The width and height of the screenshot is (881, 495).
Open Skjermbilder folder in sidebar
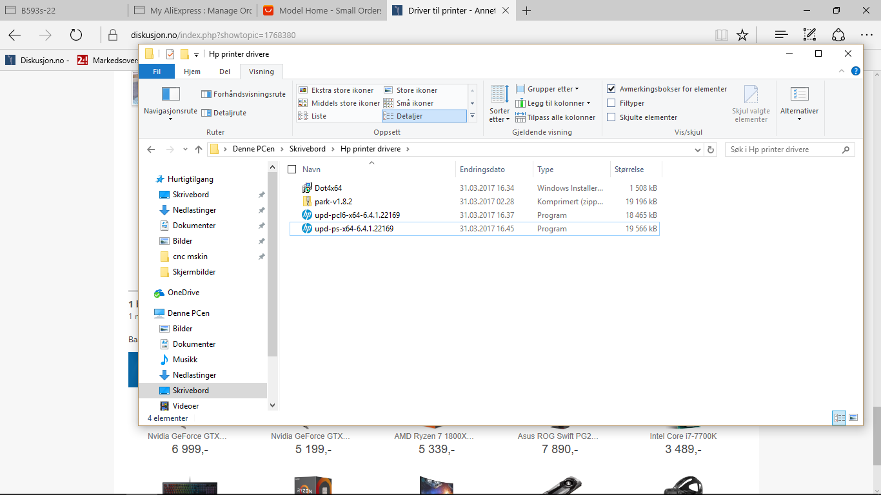coord(194,272)
